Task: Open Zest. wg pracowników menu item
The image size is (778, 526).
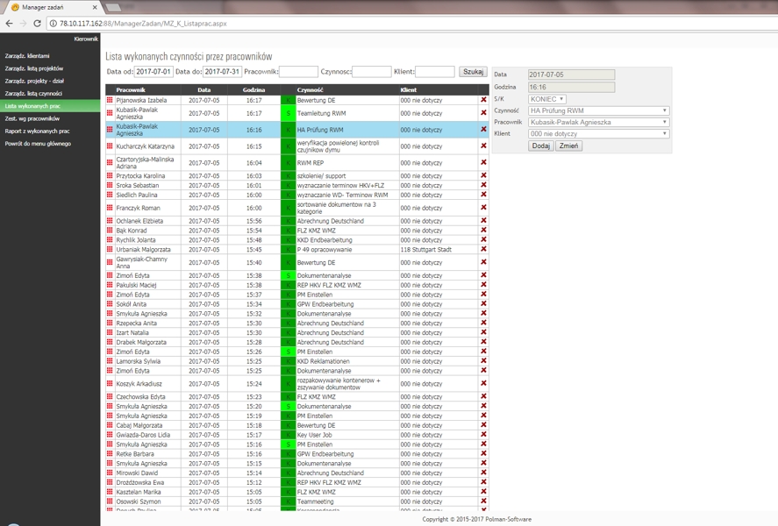Action: 32,118
